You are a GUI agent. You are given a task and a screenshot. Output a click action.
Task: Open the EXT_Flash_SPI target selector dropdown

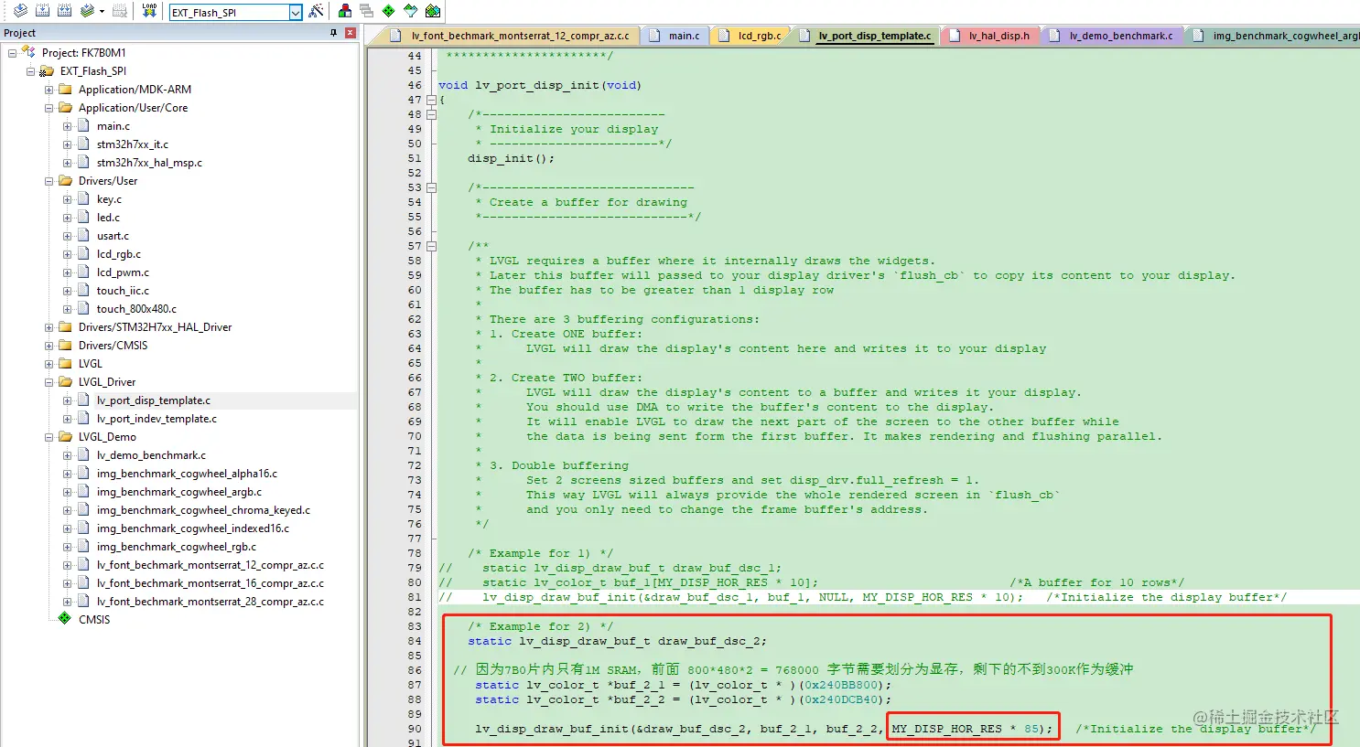296,13
